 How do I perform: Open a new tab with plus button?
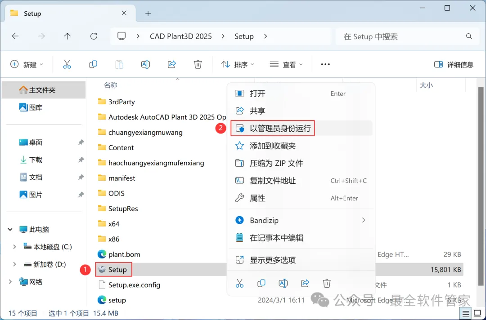click(148, 13)
